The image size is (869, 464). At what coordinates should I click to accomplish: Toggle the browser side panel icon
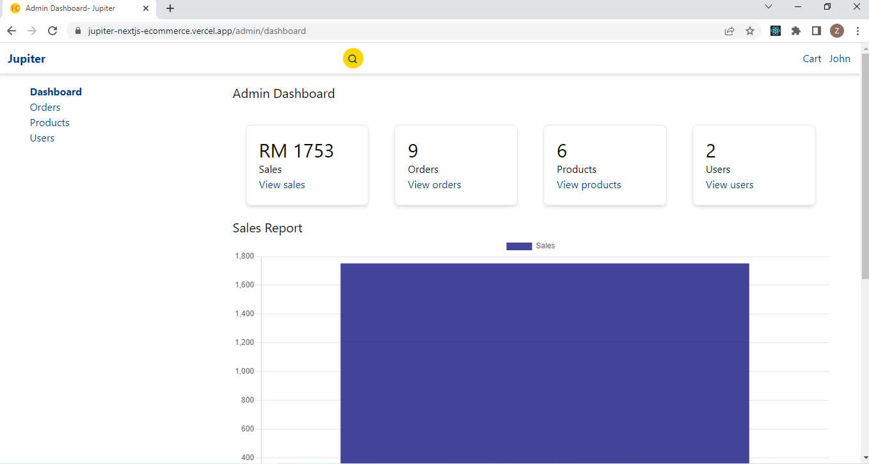tap(817, 31)
